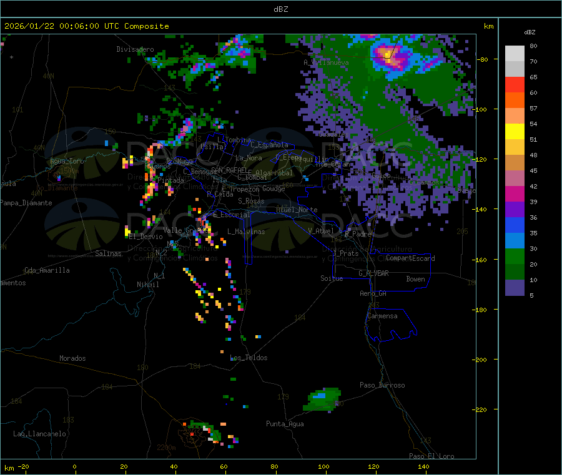Click the Aero_GA label
This screenshot has width=562, height=475.
pos(373,293)
